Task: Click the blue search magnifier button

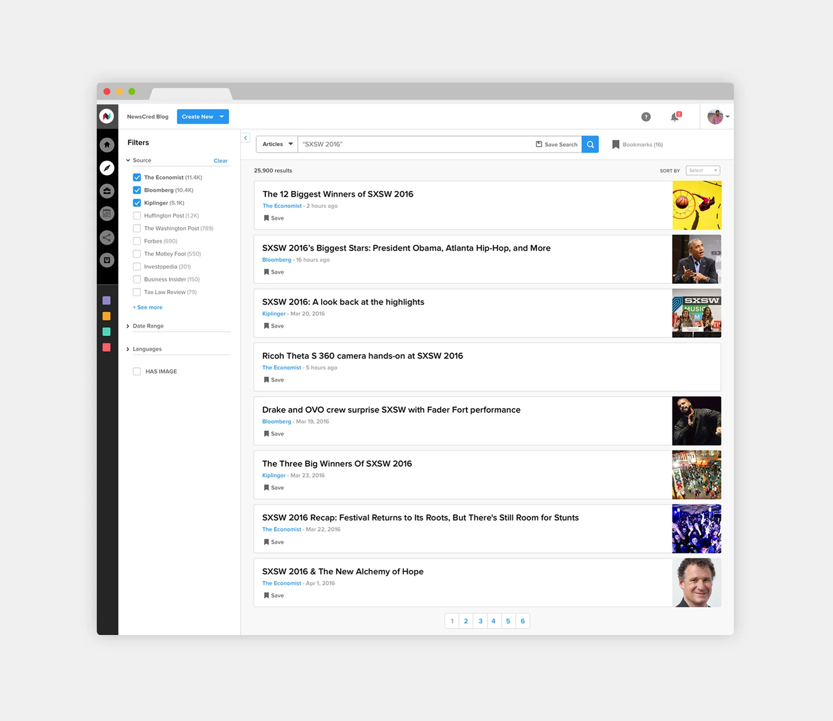Action: [x=590, y=144]
